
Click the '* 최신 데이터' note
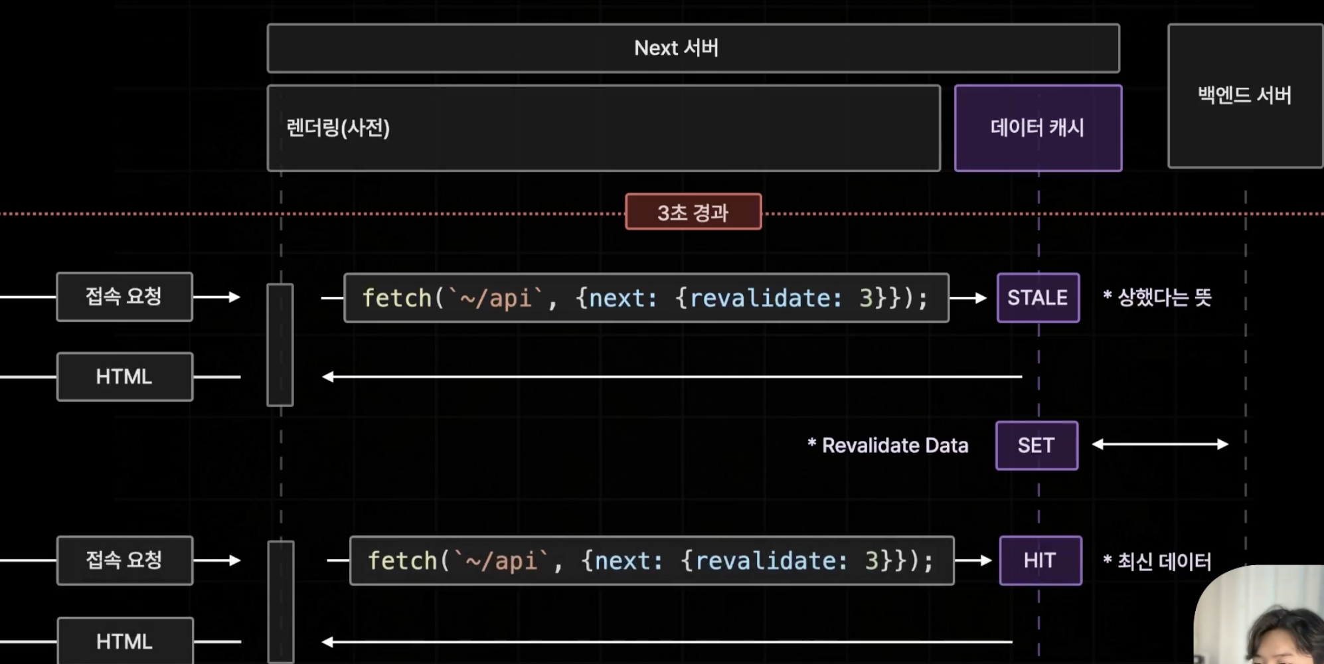click(1157, 562)
